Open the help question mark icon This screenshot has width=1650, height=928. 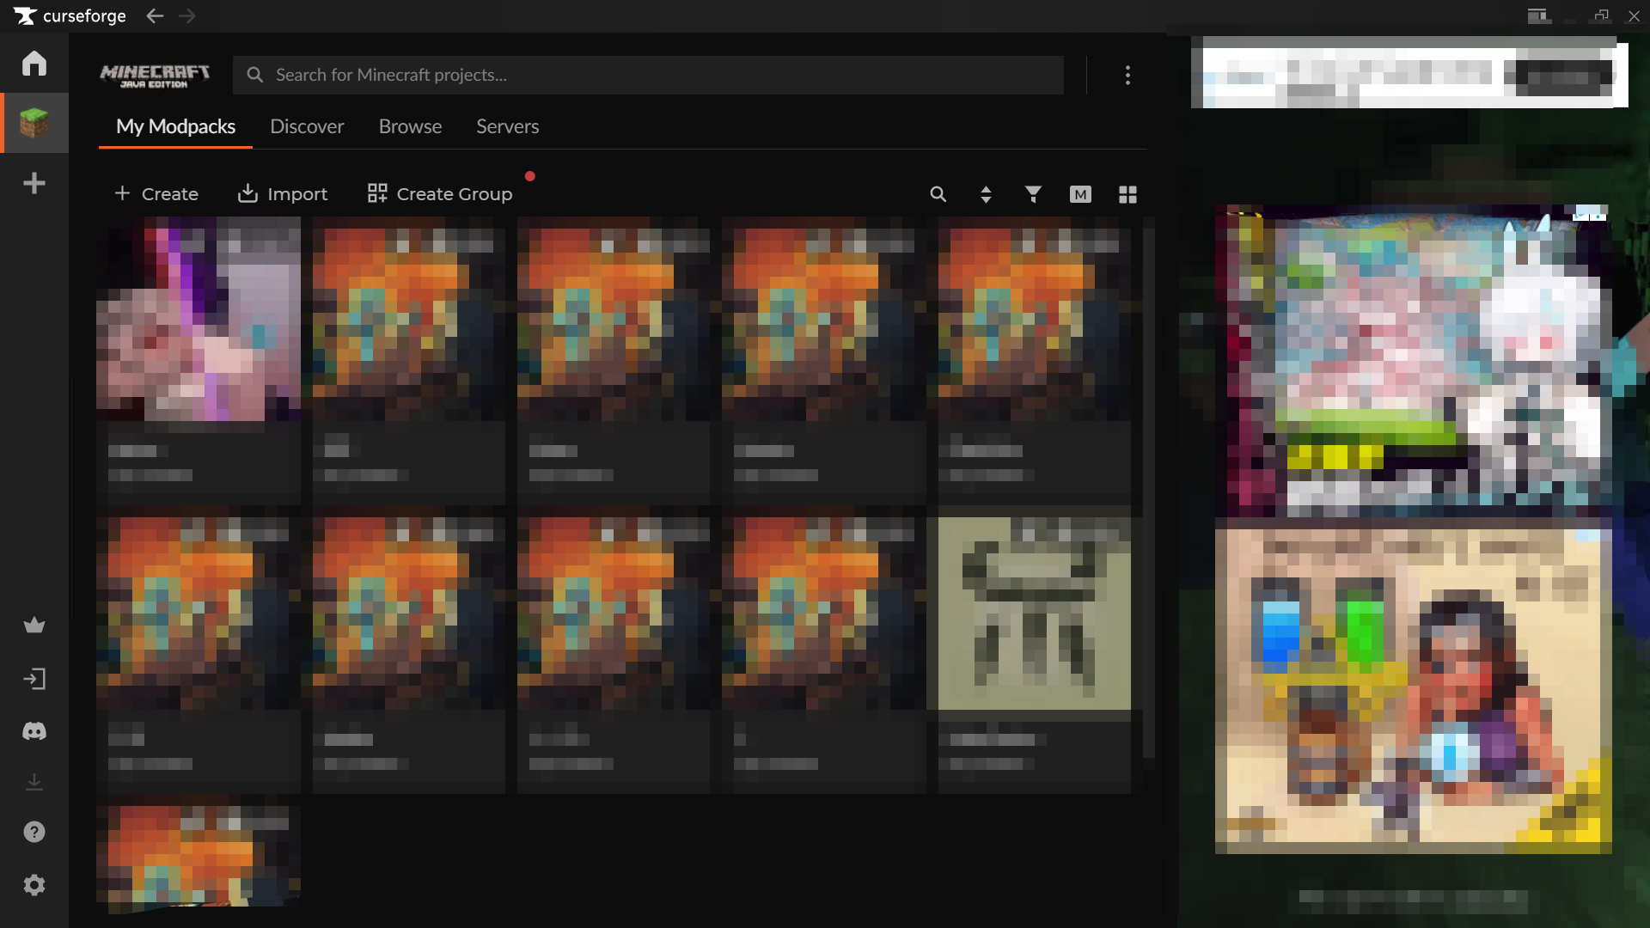[x=34, y=832]
